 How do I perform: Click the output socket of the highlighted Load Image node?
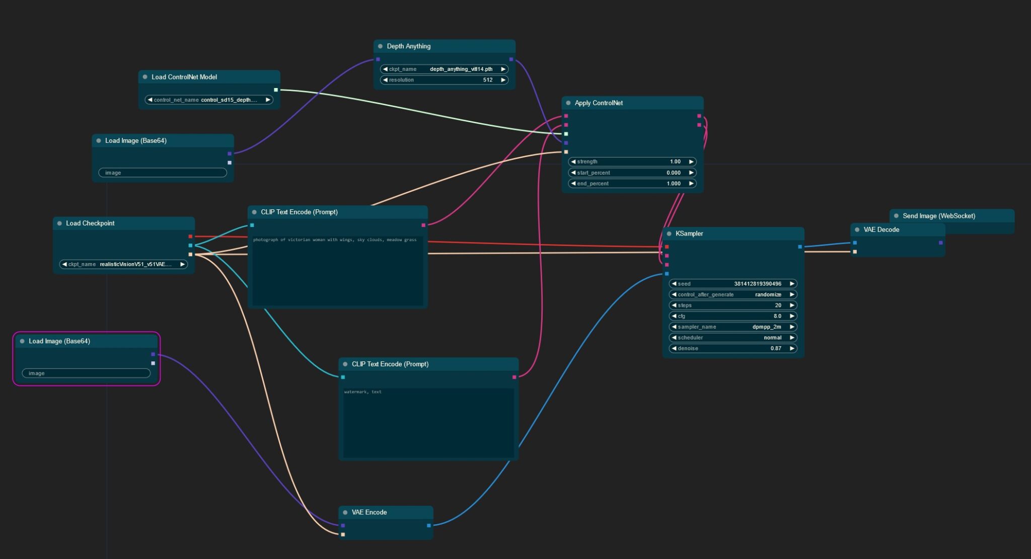pos(152,355)
